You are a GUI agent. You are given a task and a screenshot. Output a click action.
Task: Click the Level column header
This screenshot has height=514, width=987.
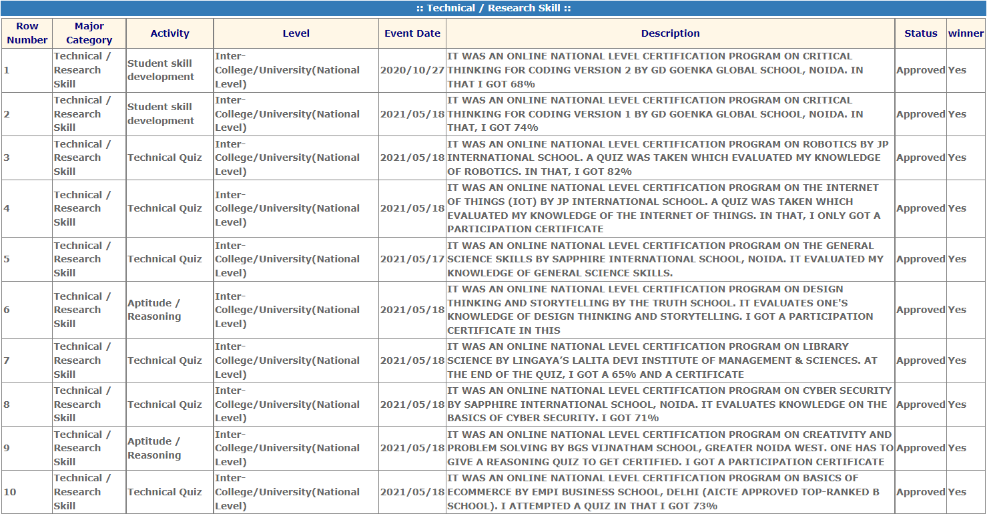tap(296, 33)
